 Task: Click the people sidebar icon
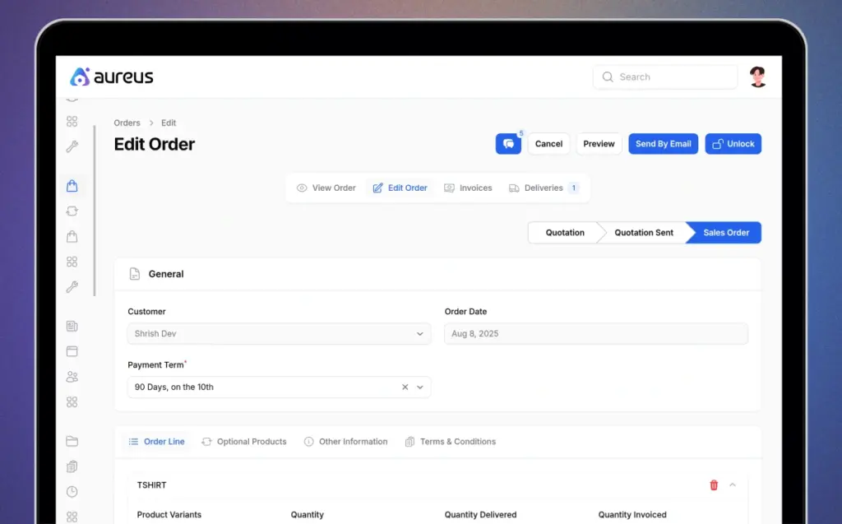point(72,377)
